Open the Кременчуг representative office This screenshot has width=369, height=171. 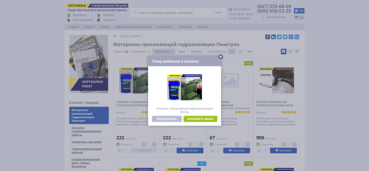[x=80, y=15]
